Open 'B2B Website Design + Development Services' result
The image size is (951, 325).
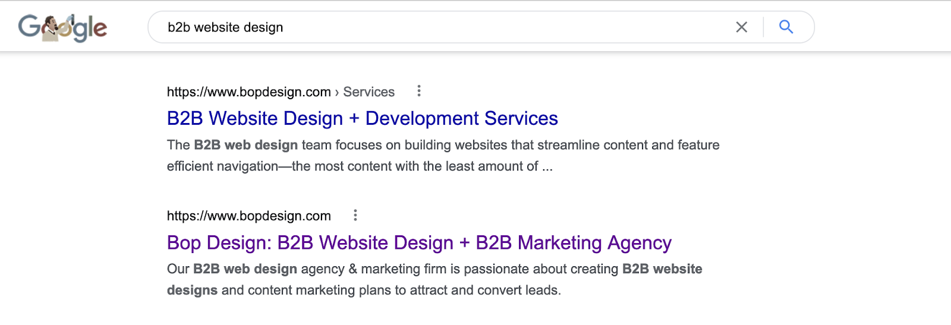362,118
